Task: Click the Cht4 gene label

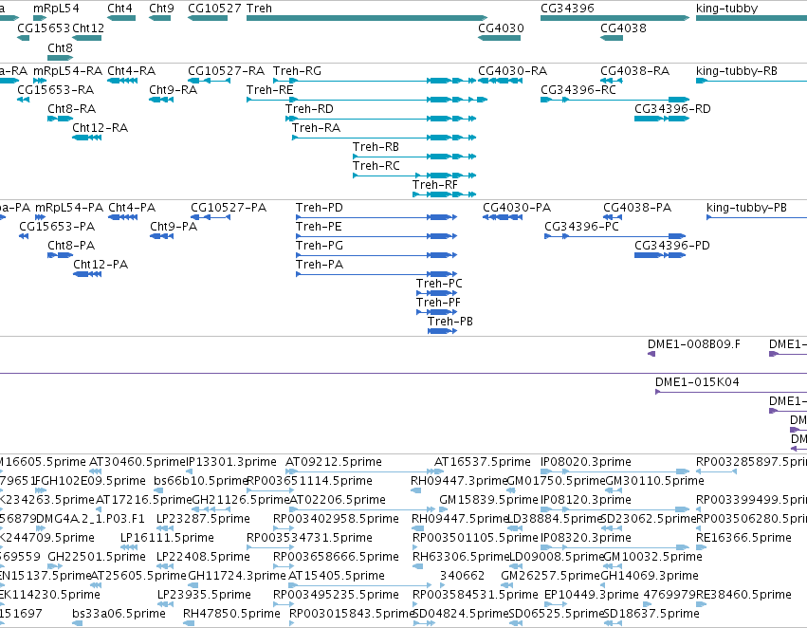Action: [x=119, y=9]
